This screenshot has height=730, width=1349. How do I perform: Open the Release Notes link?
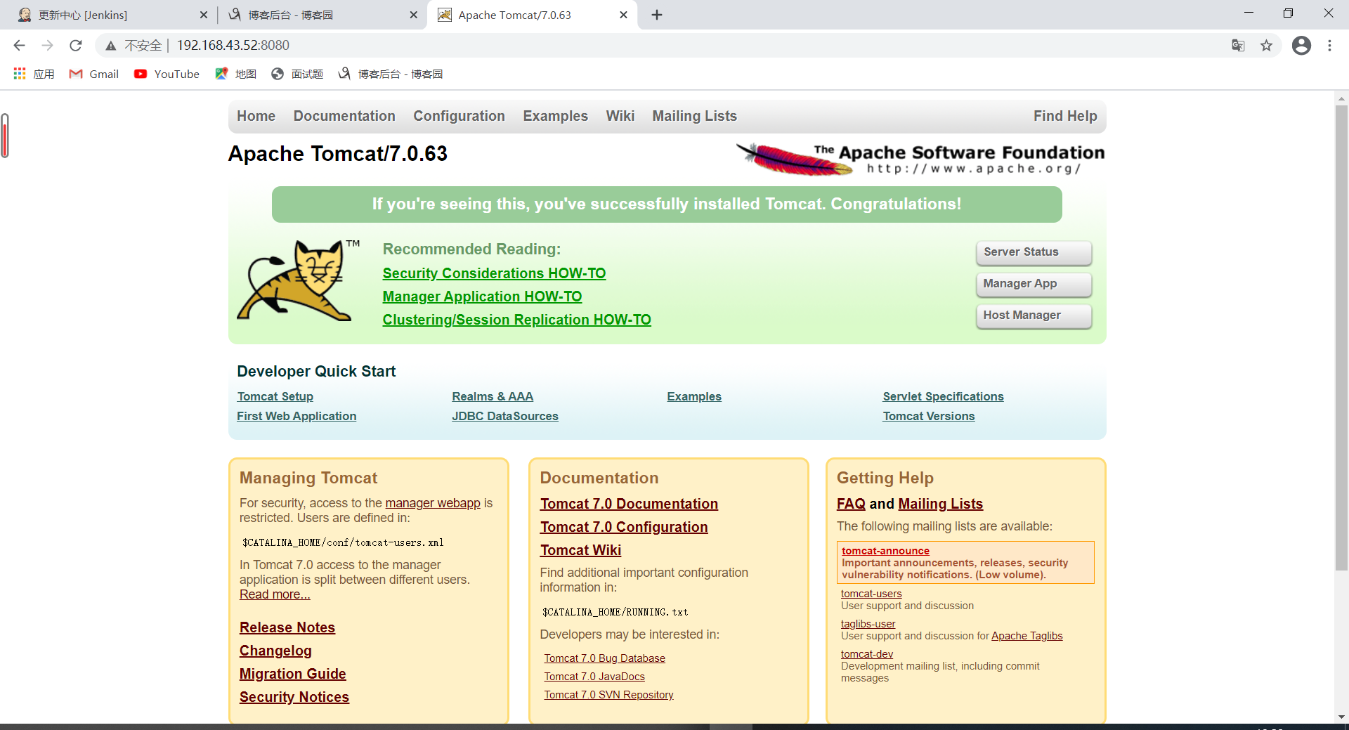[287, 627]
